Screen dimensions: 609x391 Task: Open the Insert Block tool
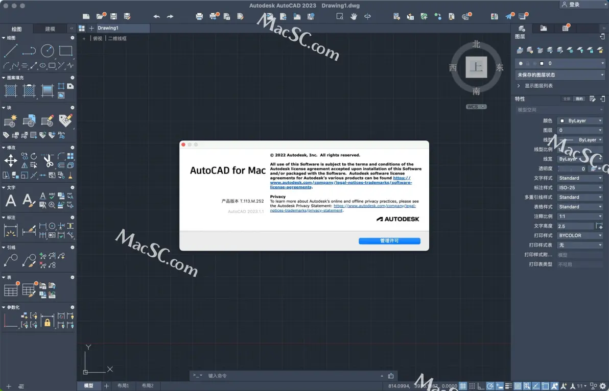pos(29,120)
